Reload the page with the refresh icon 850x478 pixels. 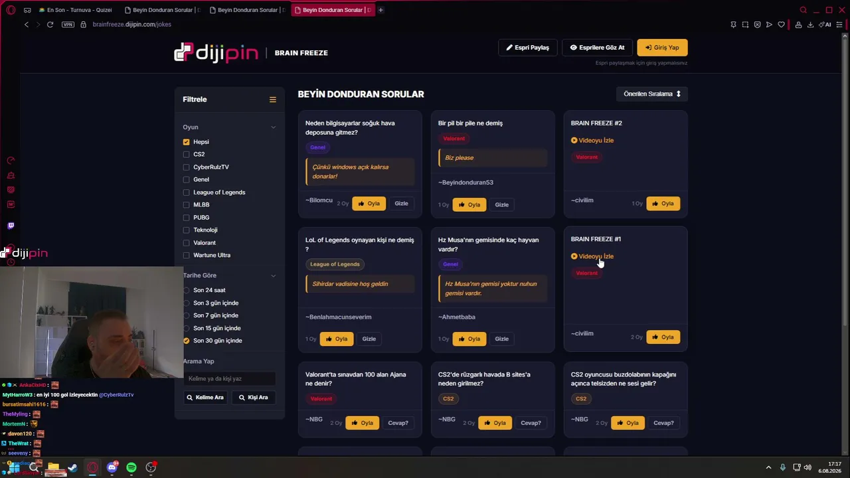point(50,25)
